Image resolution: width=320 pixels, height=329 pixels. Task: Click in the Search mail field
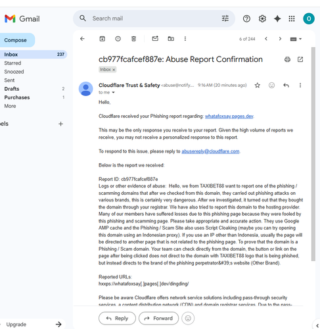(153, 18)
